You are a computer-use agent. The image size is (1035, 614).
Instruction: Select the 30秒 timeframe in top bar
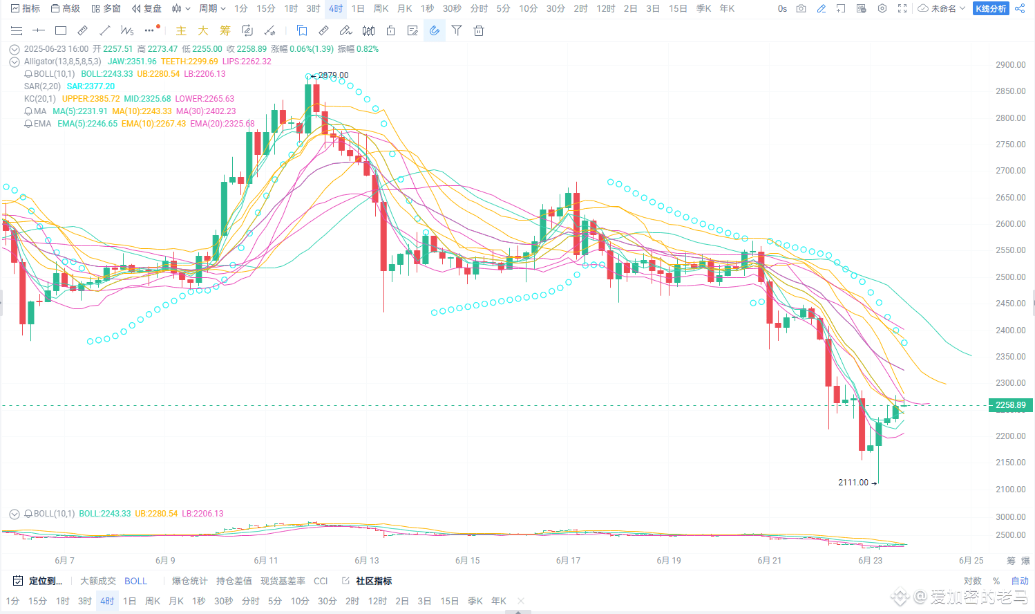[452, 8]
